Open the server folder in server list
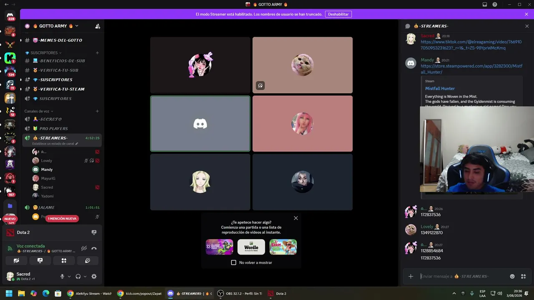 point(10,206)
